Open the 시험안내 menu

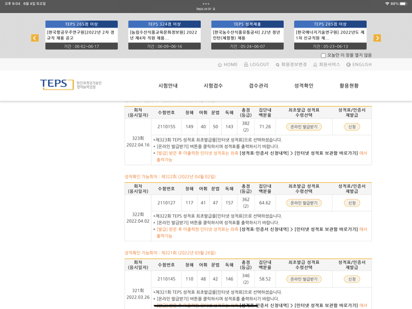(x=168, y=86)
